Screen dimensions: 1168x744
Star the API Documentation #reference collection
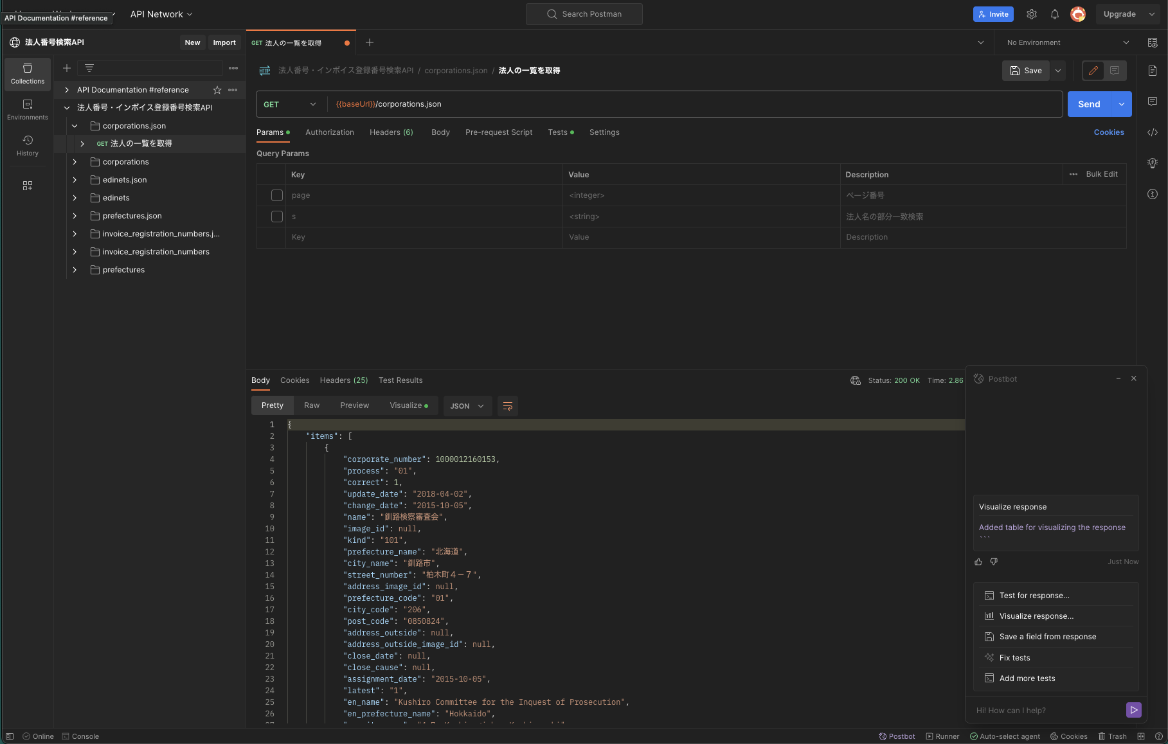tap(217, 90)
